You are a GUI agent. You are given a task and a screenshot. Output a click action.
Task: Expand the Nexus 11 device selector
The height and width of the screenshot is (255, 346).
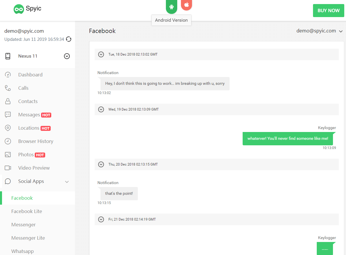[x=67, y=56]
